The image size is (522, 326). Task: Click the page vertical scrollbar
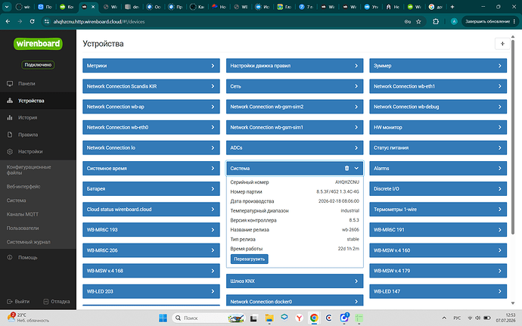(x=513, y=137)
